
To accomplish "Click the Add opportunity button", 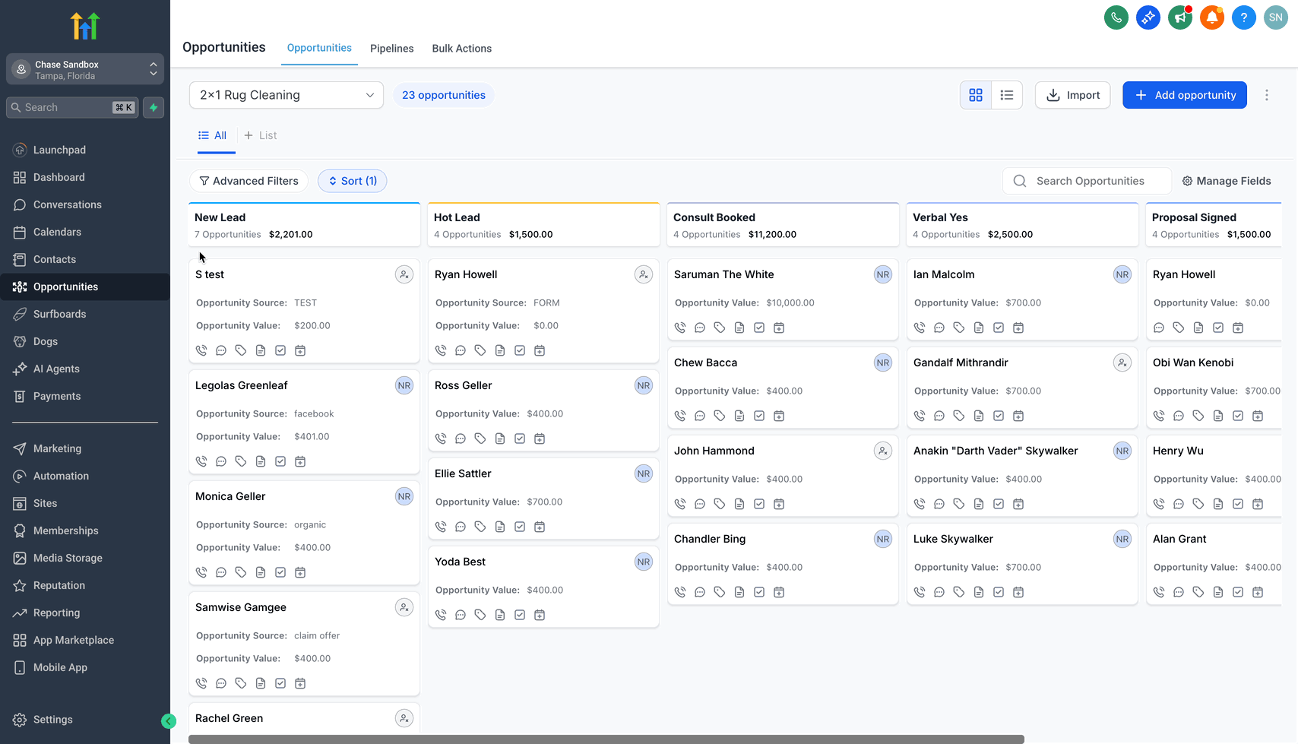I will [1184, 95].
